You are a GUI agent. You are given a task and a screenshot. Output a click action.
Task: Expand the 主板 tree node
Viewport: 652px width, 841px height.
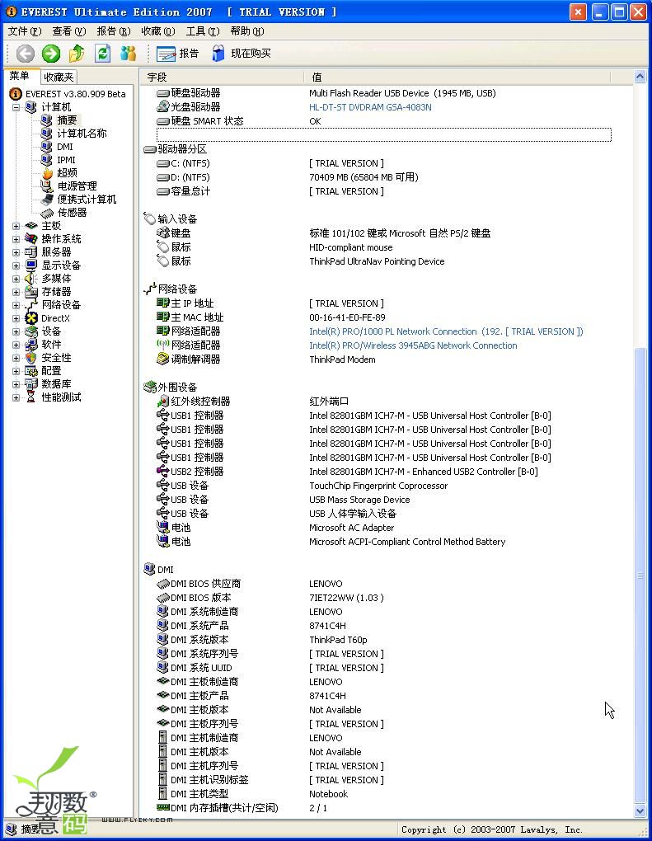(16, 226)
